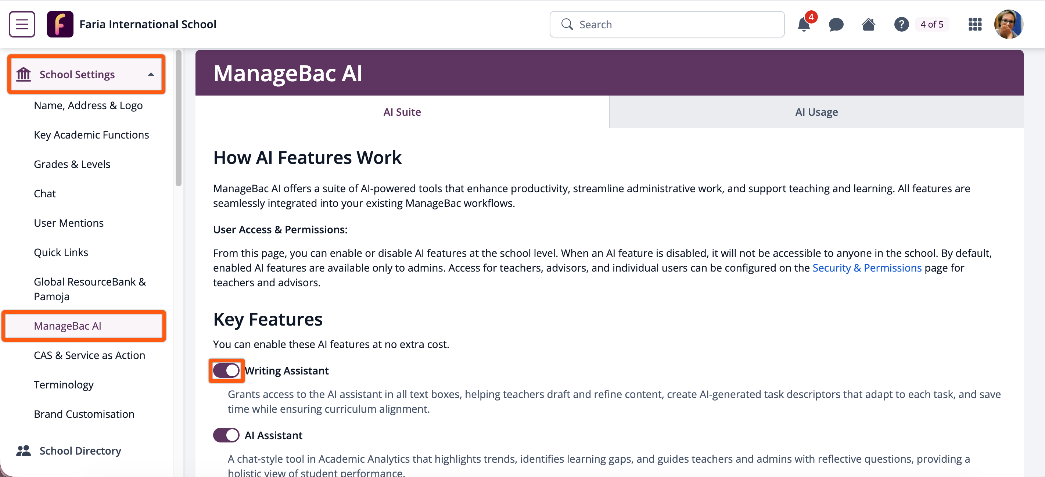The image size is (1045, 477).
Task: Open Brand Customisation settings
Action: click(84, 414)
